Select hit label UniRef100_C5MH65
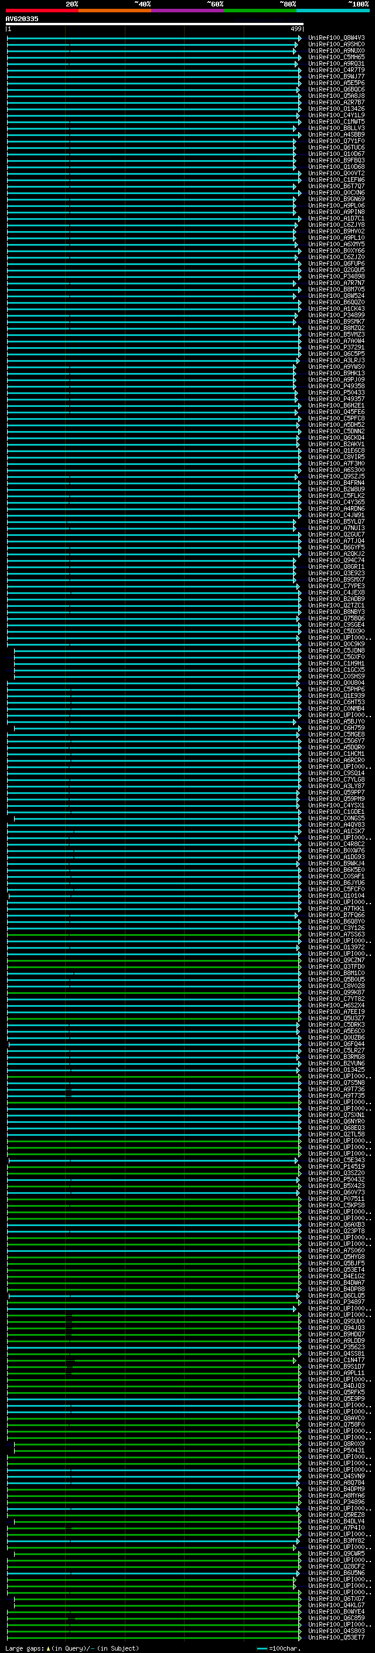This screenshot has width=375, height=1653. point(336,57)
